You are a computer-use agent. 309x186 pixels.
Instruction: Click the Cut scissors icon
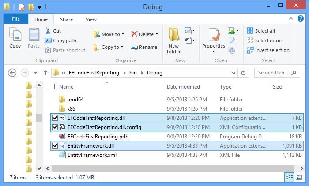(48, 31)
